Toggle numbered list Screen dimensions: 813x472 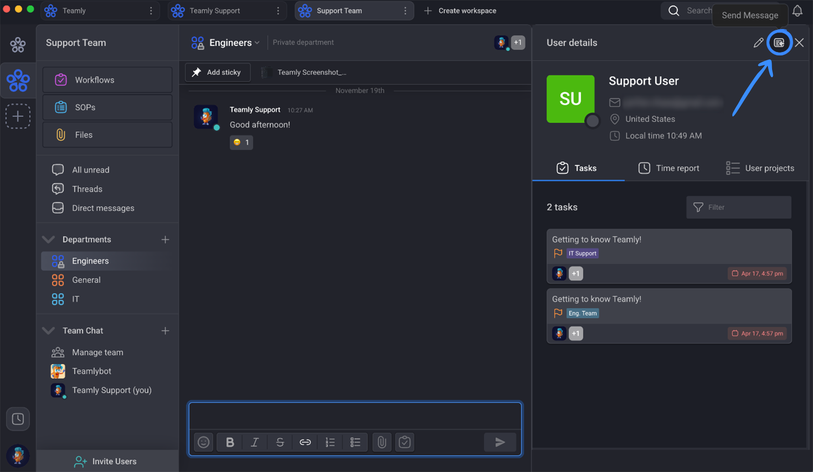tap(330, 442)
